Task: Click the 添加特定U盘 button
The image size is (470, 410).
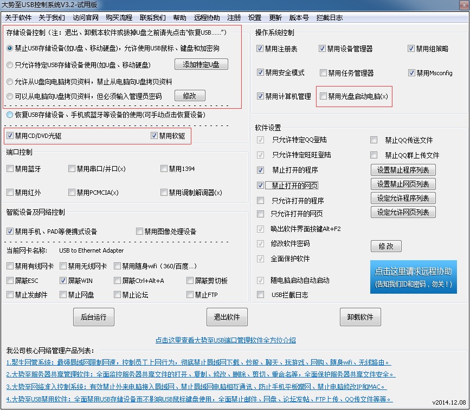Action: click(201, 64)
